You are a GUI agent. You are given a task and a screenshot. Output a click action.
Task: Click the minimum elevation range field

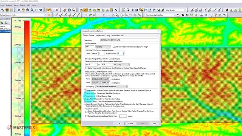[91, 65]
